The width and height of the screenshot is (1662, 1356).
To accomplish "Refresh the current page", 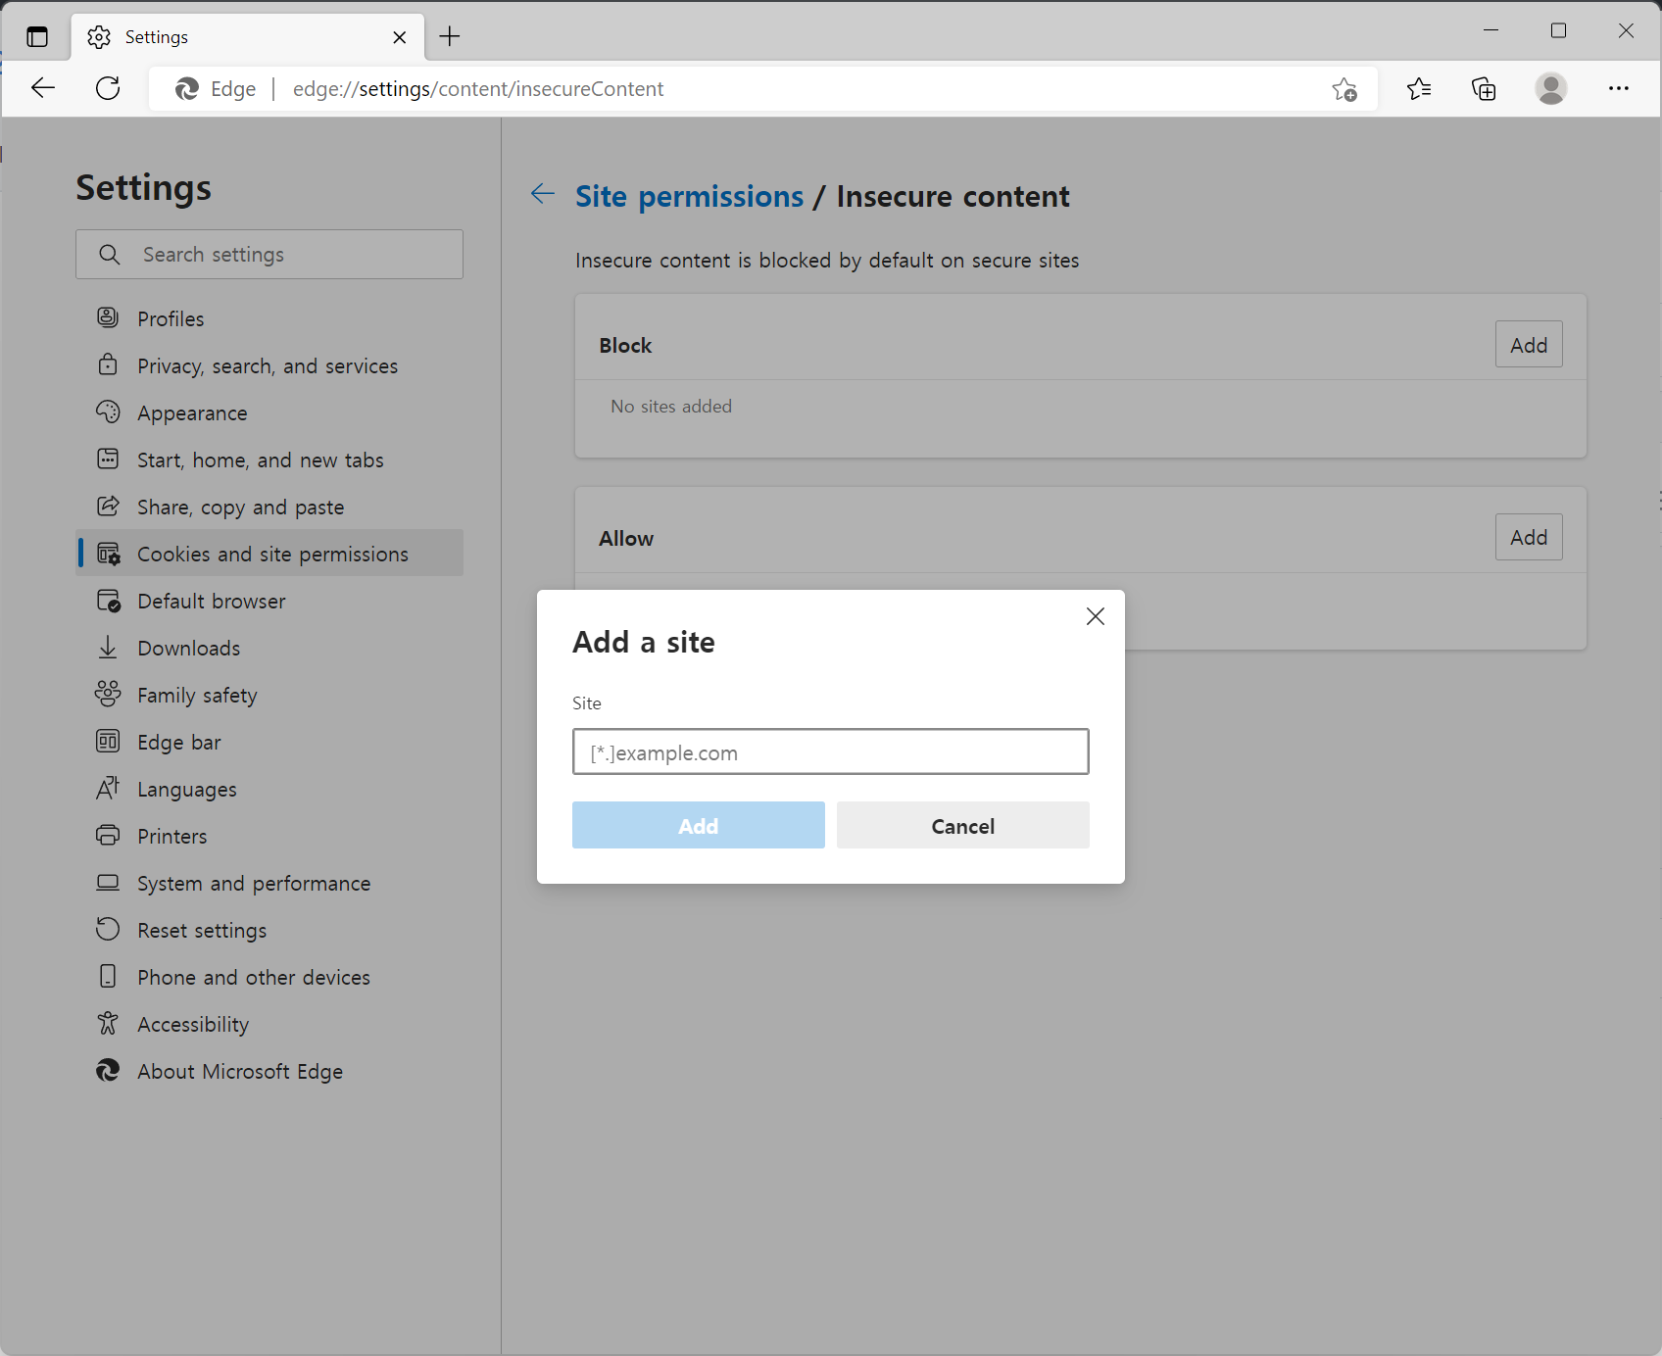I will pyautogui.click(x=108, y=88).
